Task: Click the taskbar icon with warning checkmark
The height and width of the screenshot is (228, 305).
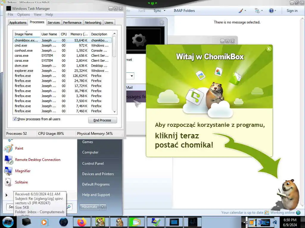Action: point(156,222)
